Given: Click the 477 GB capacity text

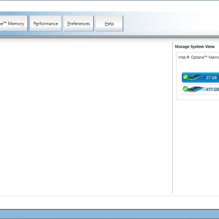Looking at the screenshot, I should pyautogui.click(x=212, y=89).
